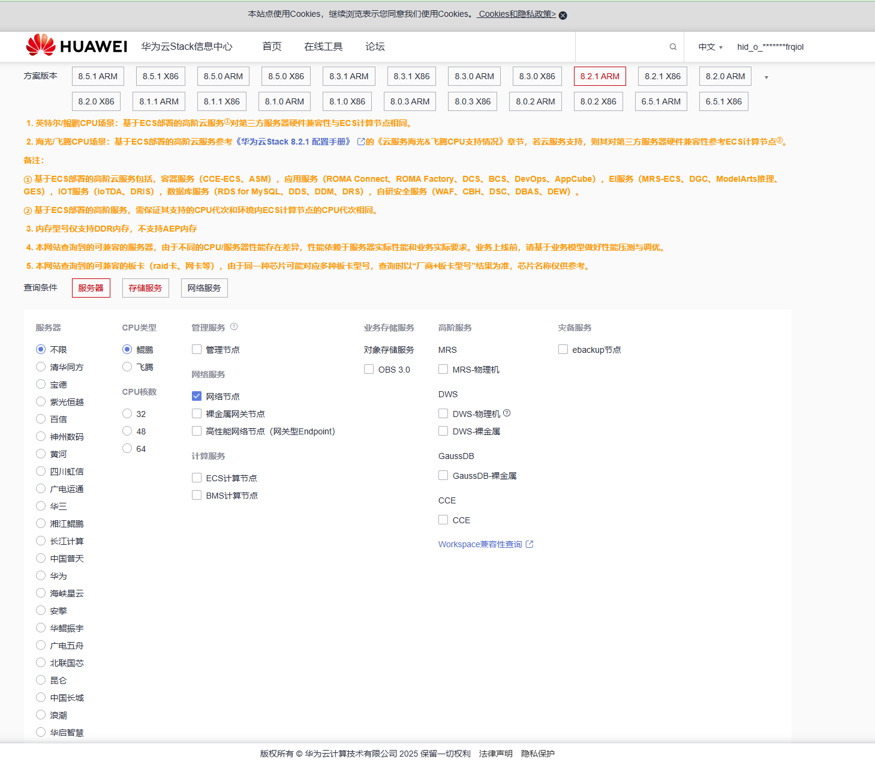Screen dimensions: 875x762
Task: Check BMS计算节点 checkbox
Action: pos(197,495)
